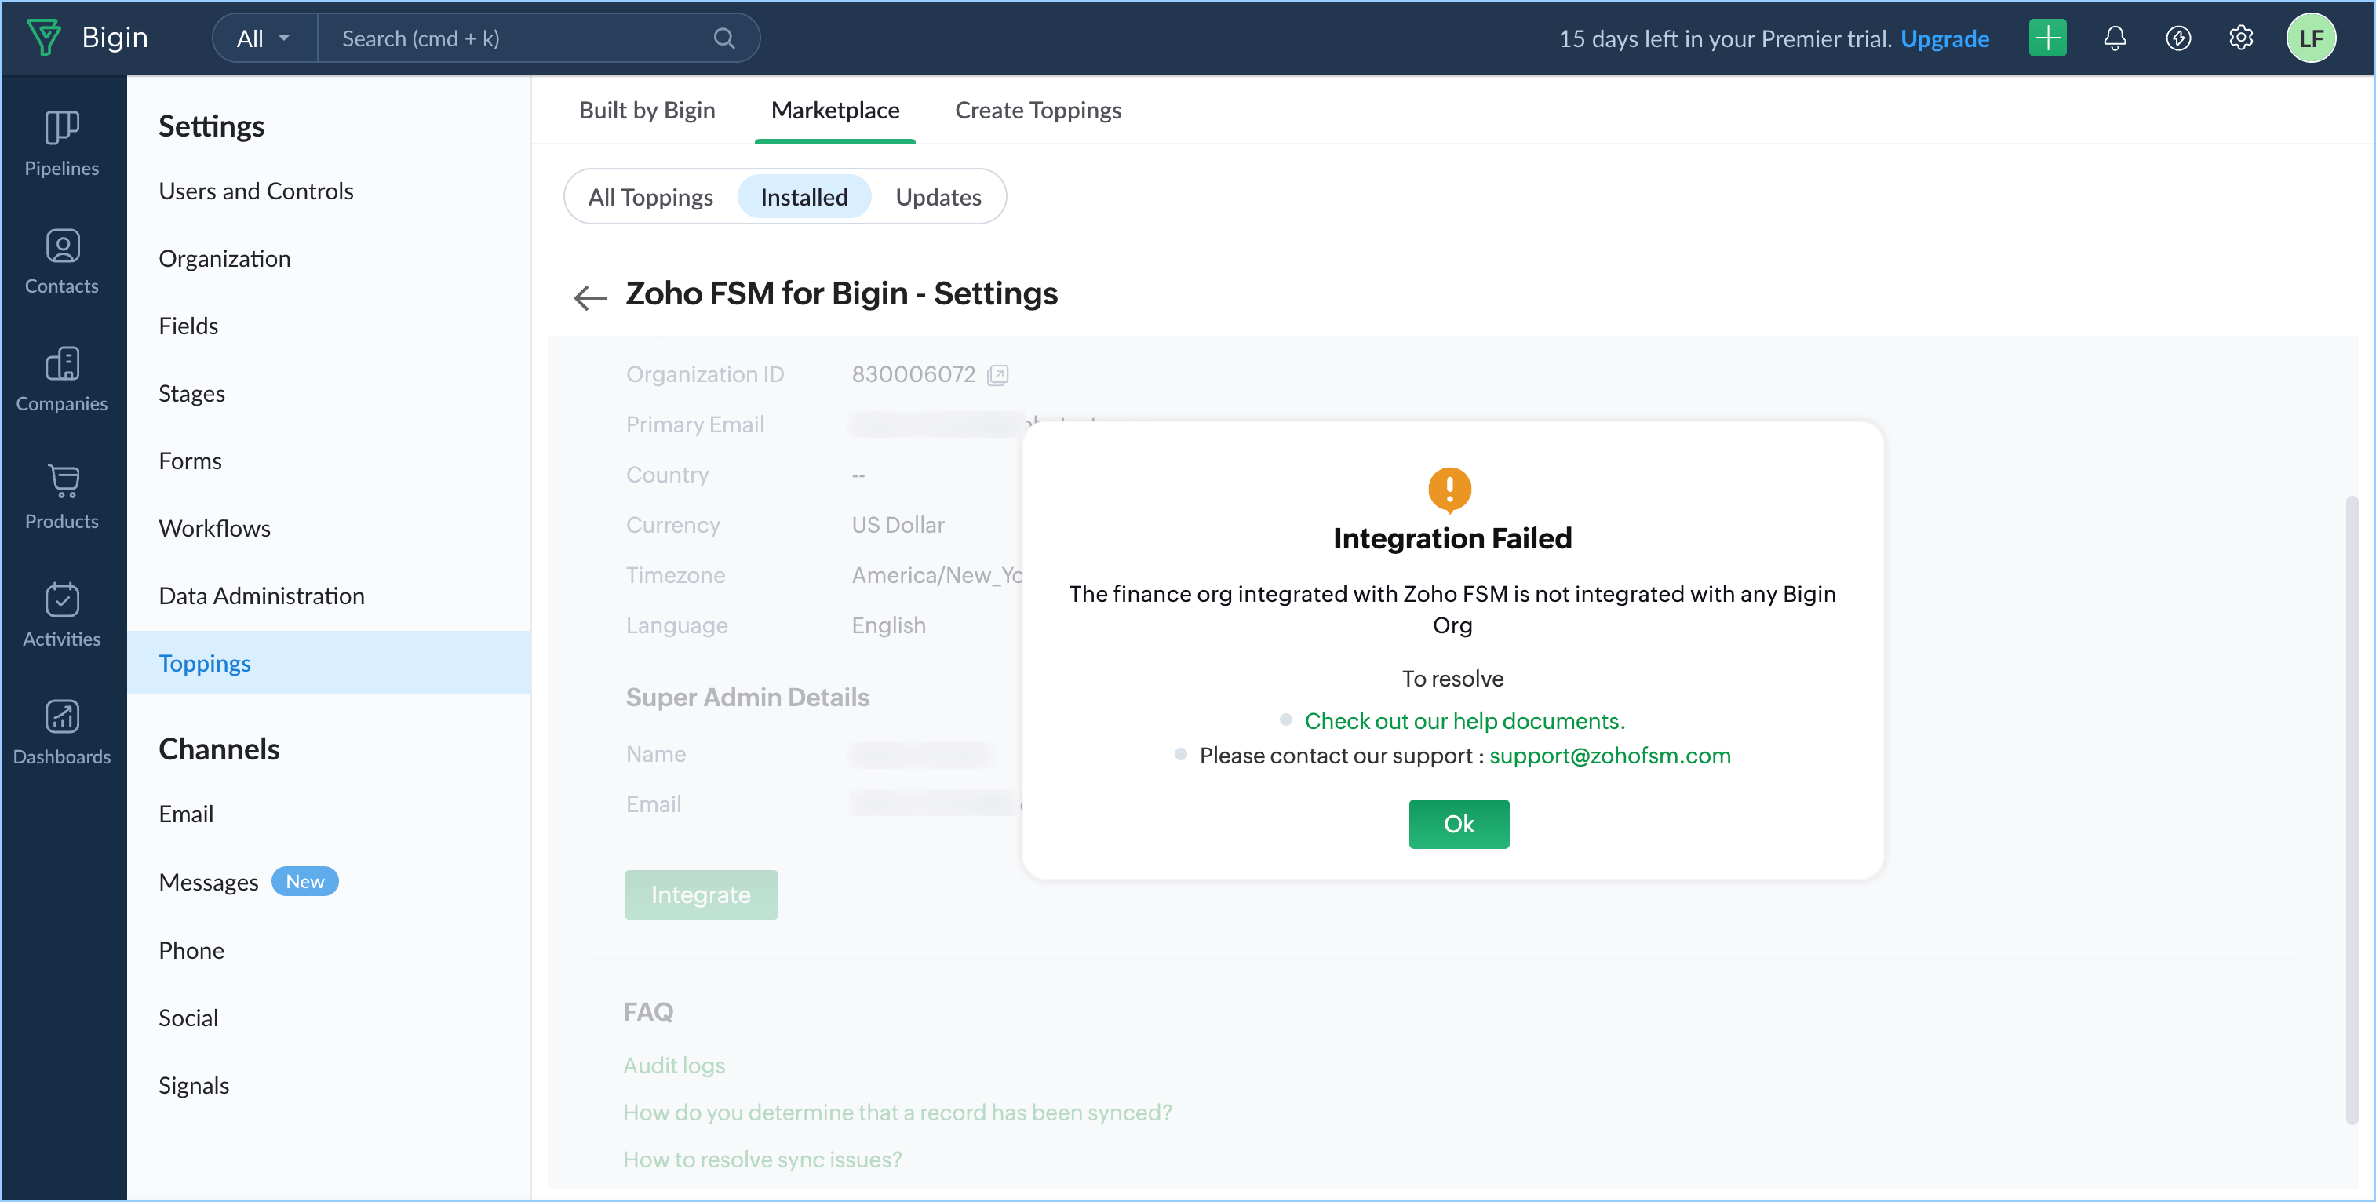Expand the All search scope dropdown
This screenshot has height=1202, width=2376.
(x=263, y=38)
